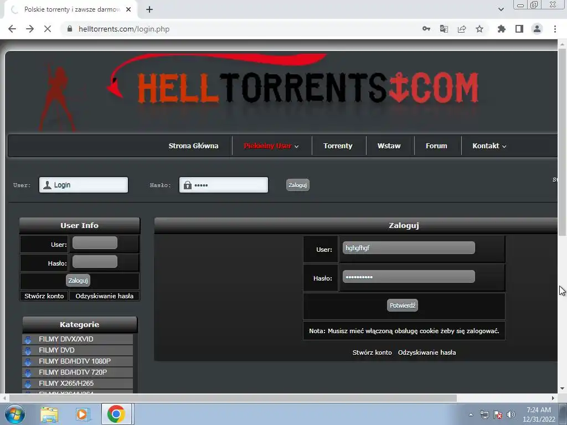Open the Chrome profile avatar icon
This screenshot has width=567, height=425.
[x=537, y=29]
